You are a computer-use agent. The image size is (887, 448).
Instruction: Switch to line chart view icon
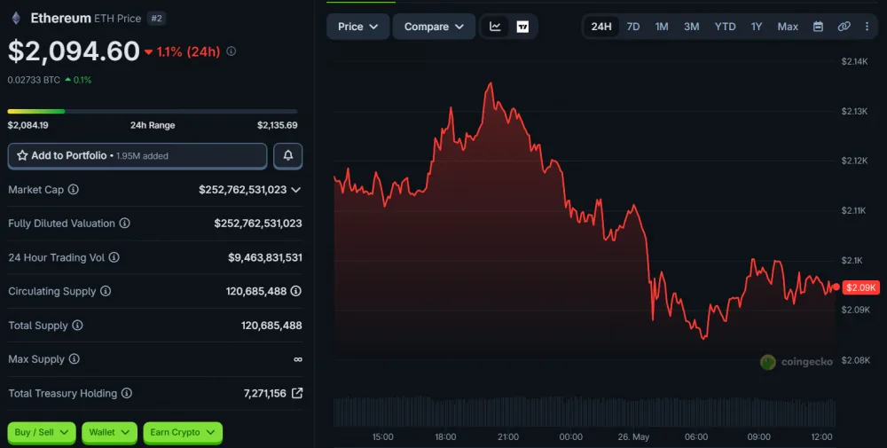[x=495, y=27]
